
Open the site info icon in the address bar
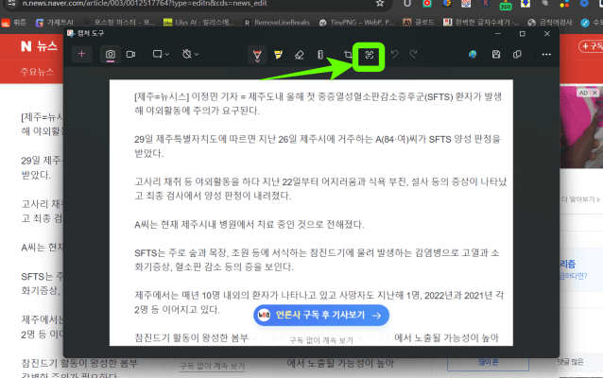pos(11,3)
